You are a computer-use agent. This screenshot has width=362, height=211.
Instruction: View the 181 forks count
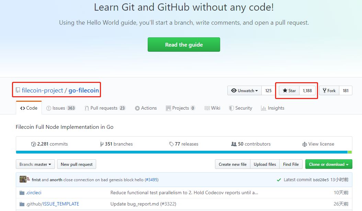coord(346,90)
